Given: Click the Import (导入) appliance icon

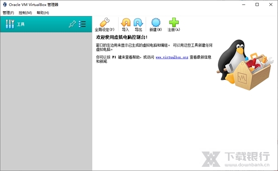Looking at the screenshot, I should tap(126, 22).
